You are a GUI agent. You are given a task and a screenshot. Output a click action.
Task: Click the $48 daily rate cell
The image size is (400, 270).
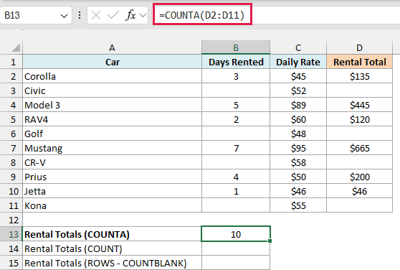(x=298, y=134)
